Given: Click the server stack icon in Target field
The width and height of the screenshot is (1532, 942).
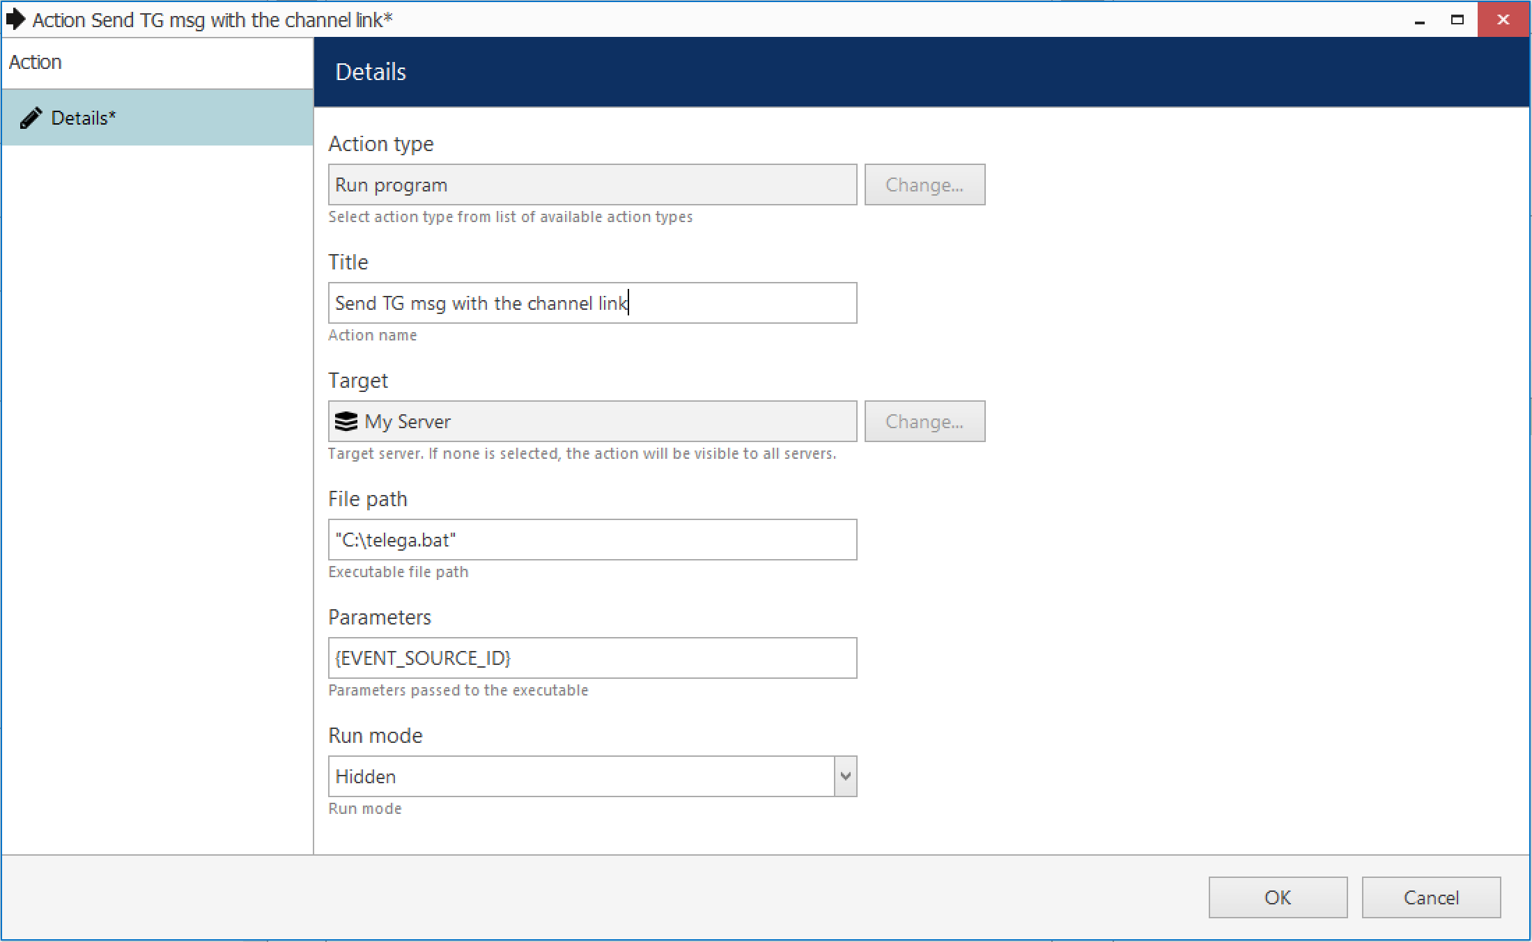Looking at the screenshot, I should point(348,420).
